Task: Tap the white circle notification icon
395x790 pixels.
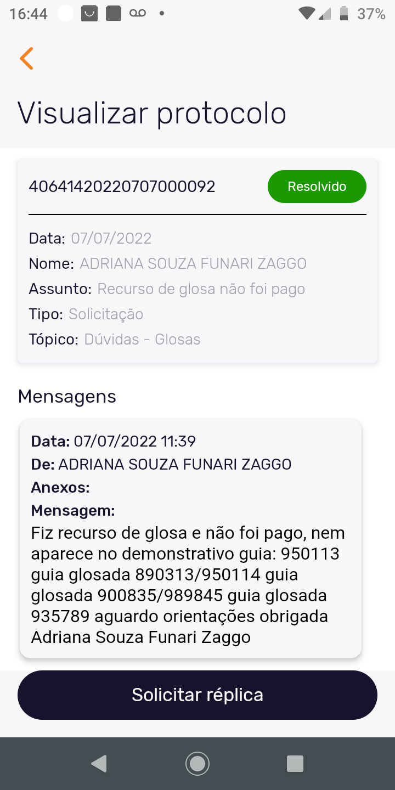Action: 65,14
